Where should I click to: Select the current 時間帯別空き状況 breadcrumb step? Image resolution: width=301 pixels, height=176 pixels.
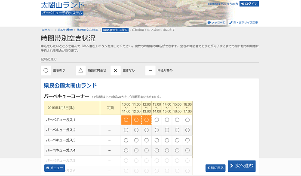(x=115, y=30)
